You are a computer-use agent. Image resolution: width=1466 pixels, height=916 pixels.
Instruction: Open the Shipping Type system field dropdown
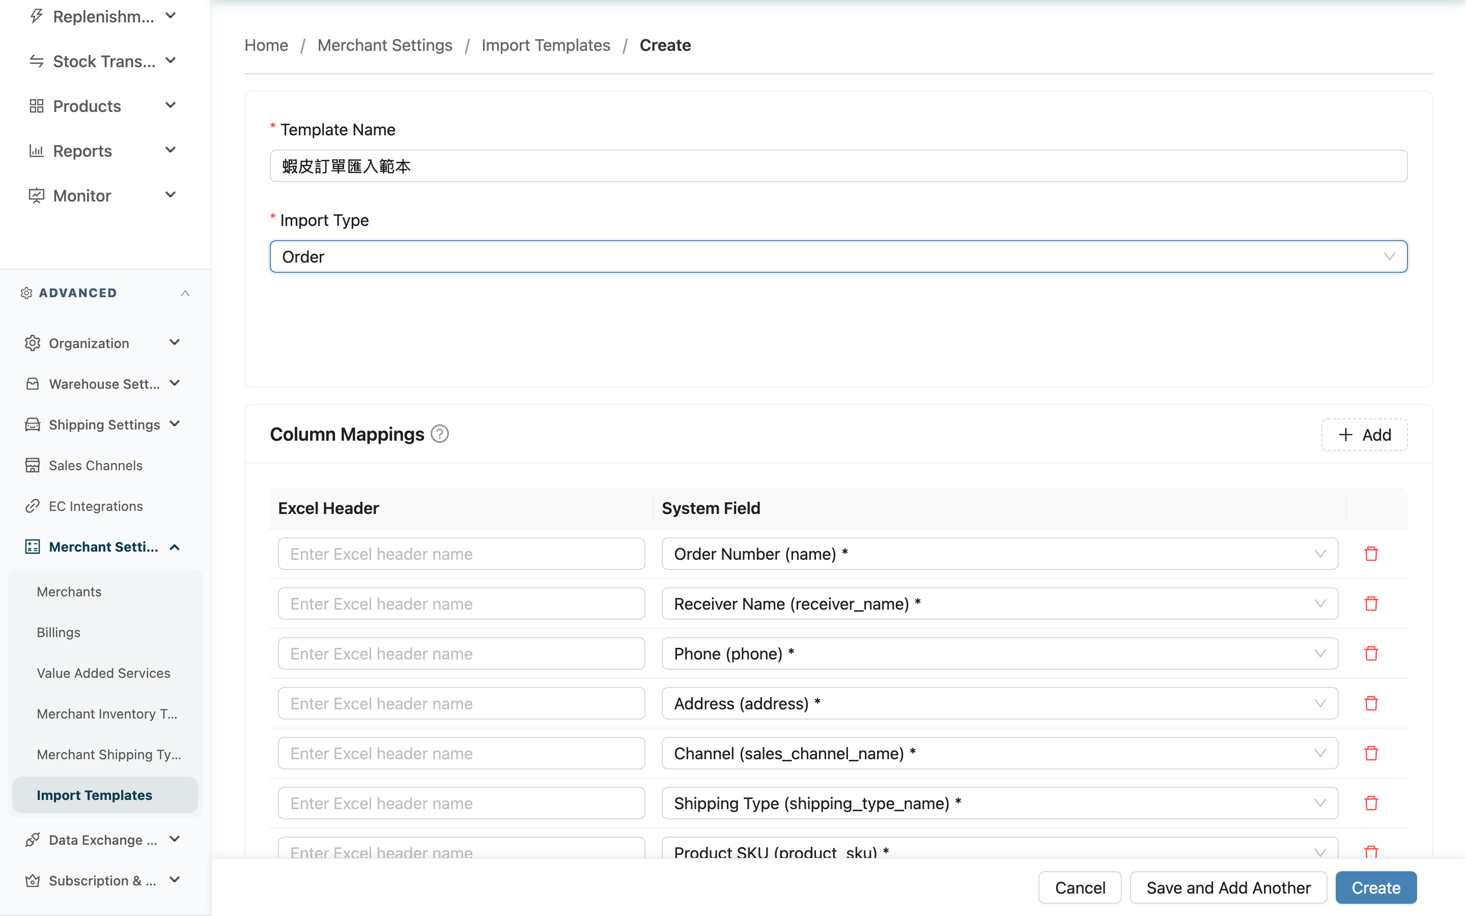[x=1000, y=803]
